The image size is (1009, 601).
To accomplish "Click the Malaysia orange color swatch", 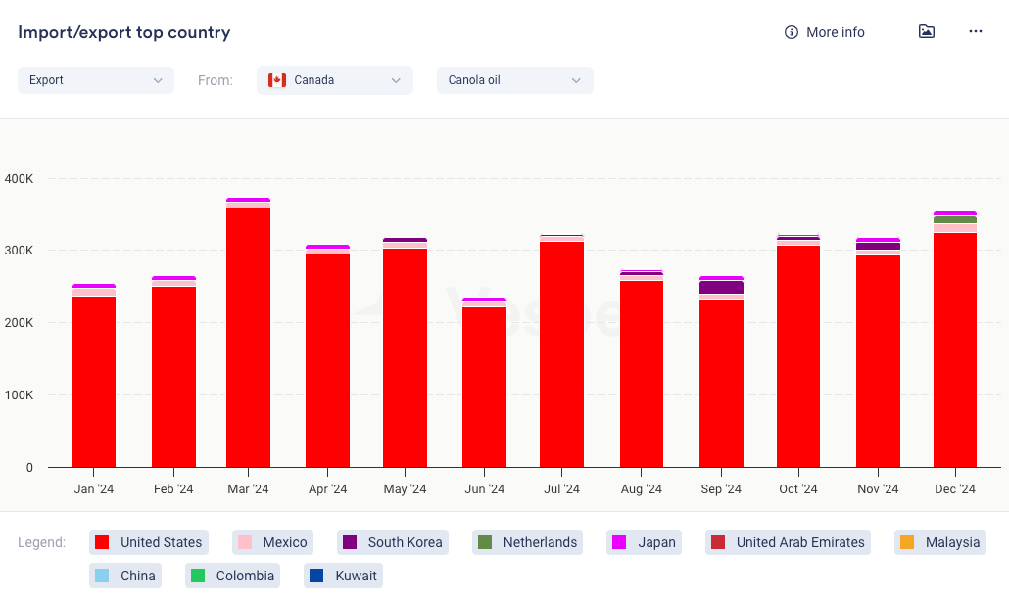I will (x=906, y=542).
